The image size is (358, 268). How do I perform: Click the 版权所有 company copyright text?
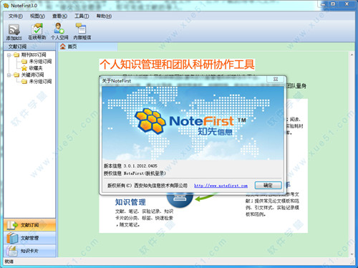click(147, 186)
